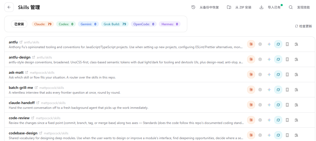Filter skills by Gemini: 0
This screenshot has width=316, height=141.
point(88,24)
